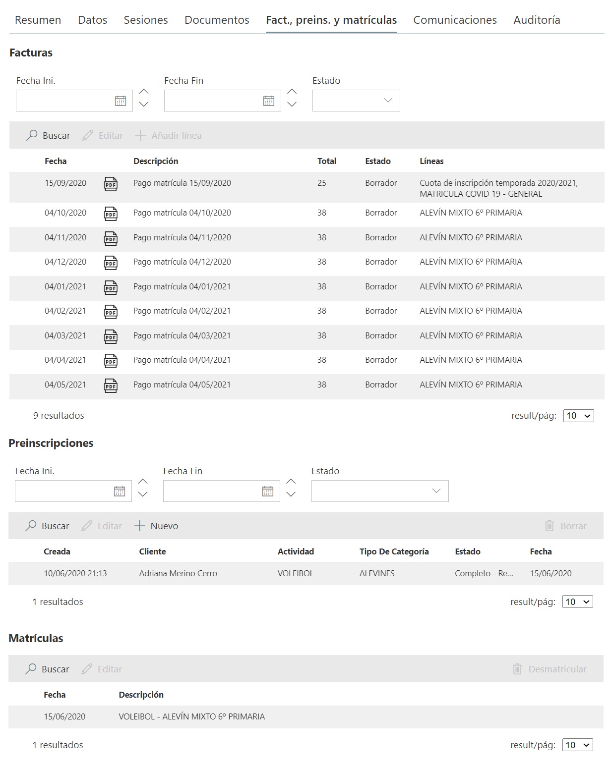
Task: Change Preinscripciones results per page selector
Action: coord(578,602)
